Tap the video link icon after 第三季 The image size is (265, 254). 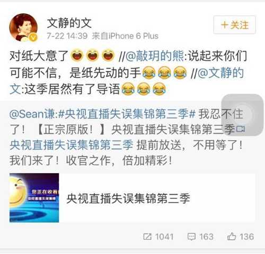[x=241, y=129]
